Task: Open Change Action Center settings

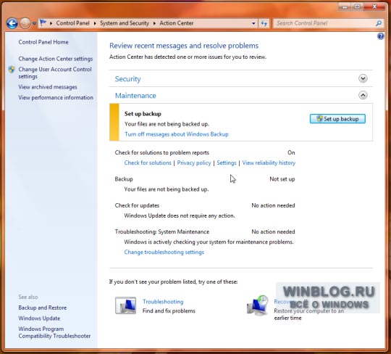Action: [55, 59]
